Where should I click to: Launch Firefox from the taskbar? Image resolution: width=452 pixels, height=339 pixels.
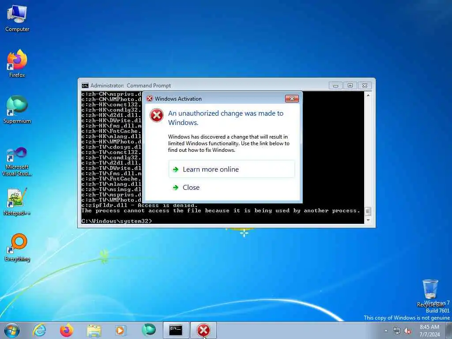[67, 330]
